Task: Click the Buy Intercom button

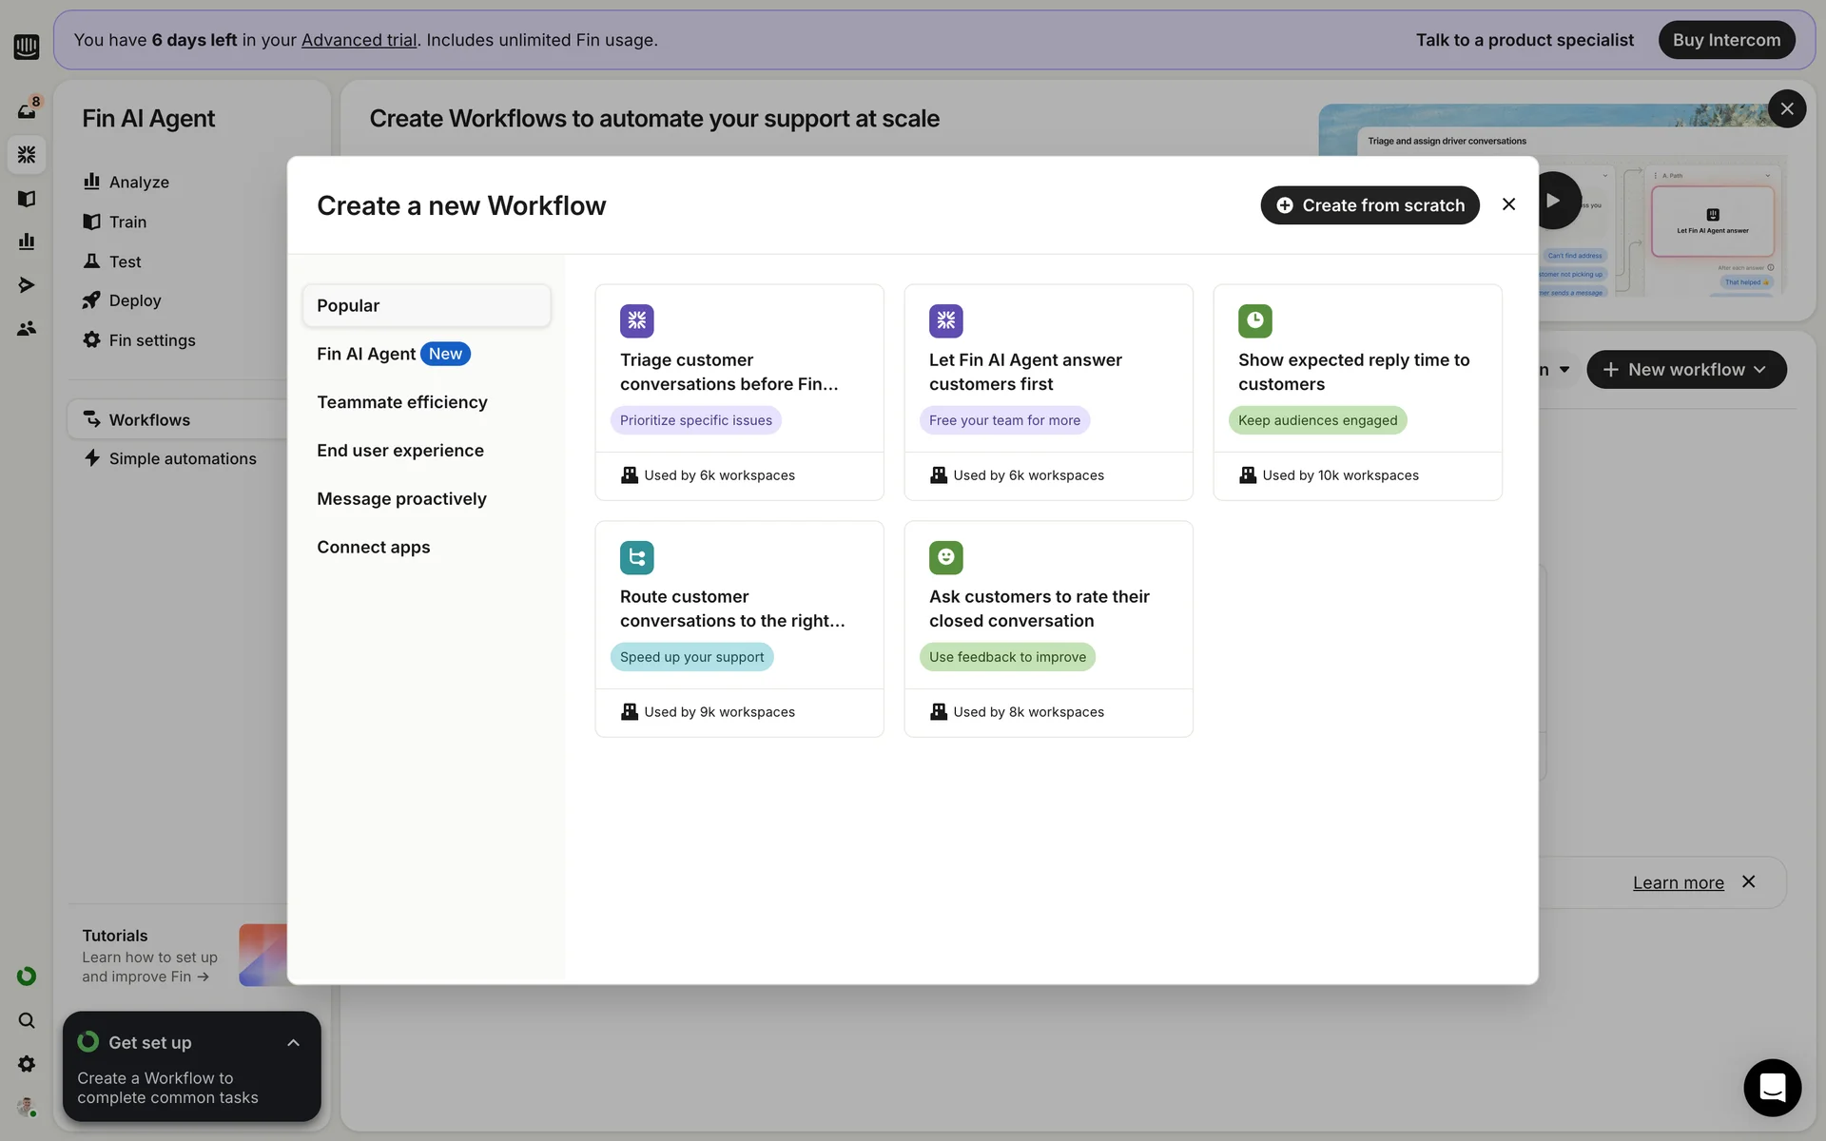Action: 1726,40
